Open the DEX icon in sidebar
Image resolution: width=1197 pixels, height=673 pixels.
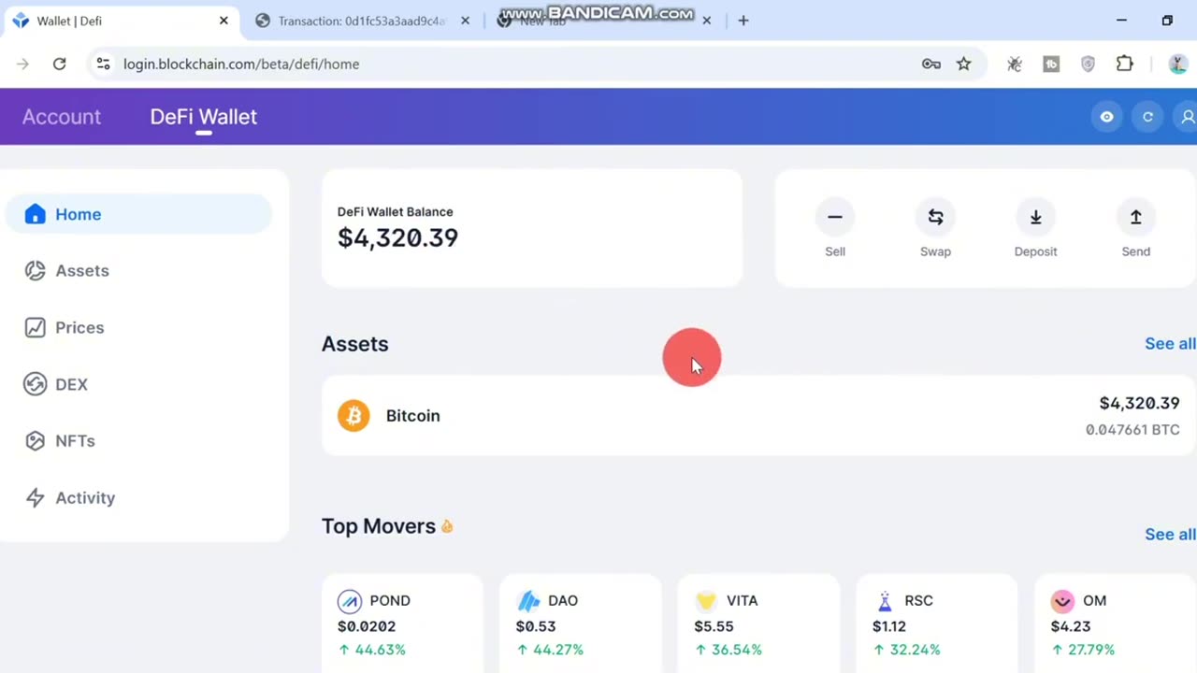(x=35, y=384)
